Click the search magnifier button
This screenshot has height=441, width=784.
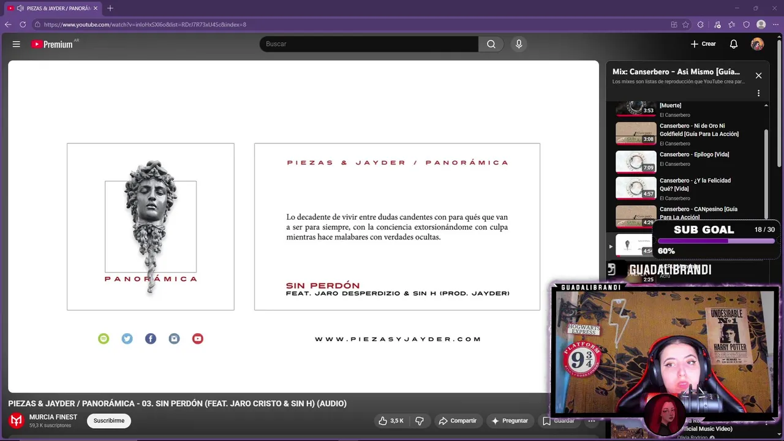[491, 44]
